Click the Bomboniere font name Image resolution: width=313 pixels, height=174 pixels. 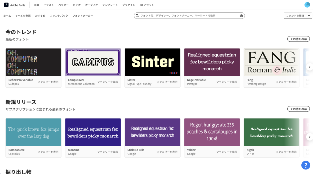pyautogui.click(x=17, y=150)
